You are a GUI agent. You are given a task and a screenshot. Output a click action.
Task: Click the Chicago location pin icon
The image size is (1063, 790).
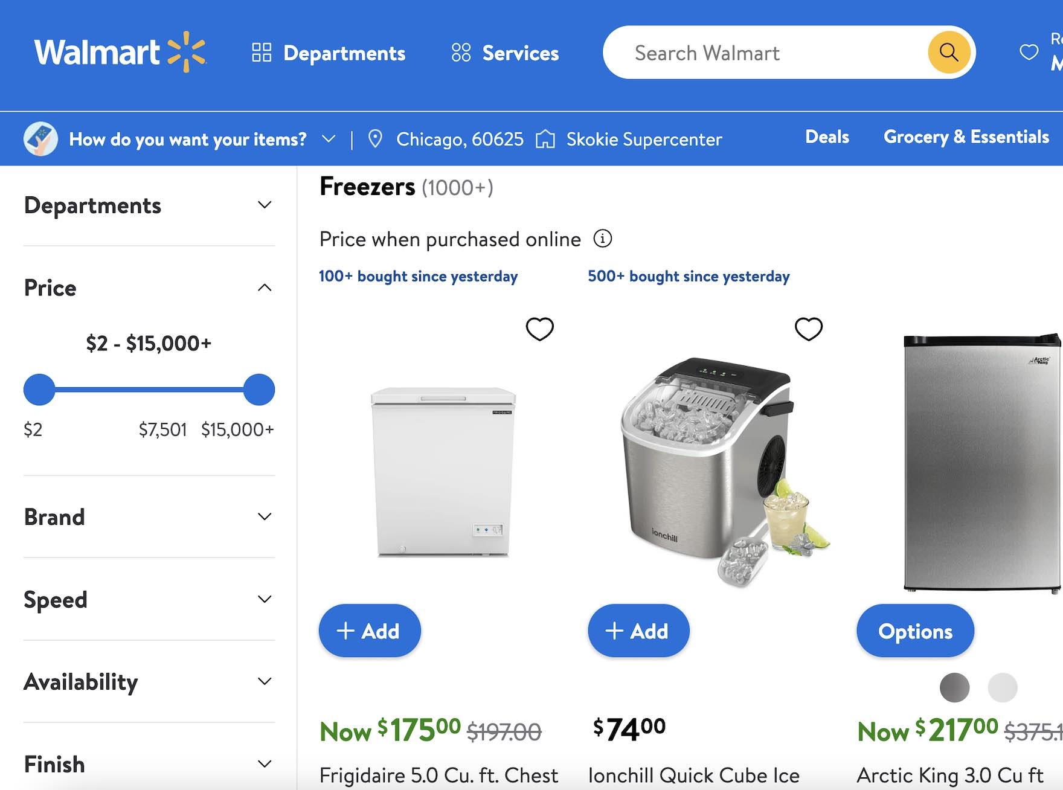point(375,139)
